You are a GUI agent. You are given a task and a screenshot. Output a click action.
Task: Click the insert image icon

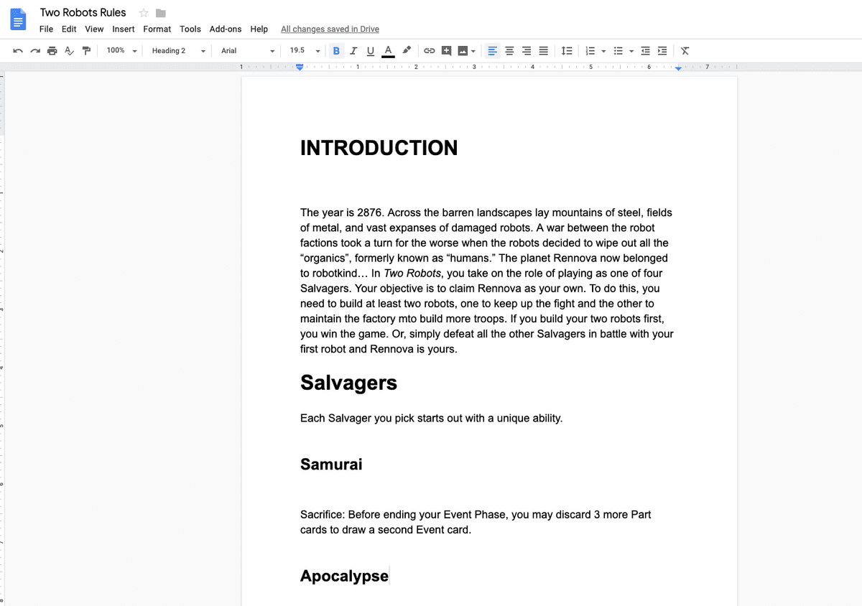(463, 51)
